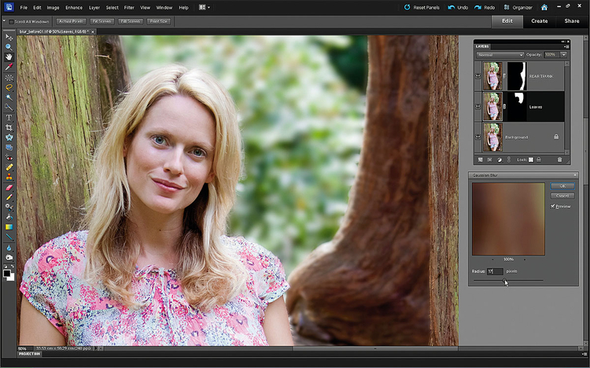Screen dimensions: 590x368
Task: Select the Eyedropper tool
Action: pyautogui.click(x=9, y=67)
